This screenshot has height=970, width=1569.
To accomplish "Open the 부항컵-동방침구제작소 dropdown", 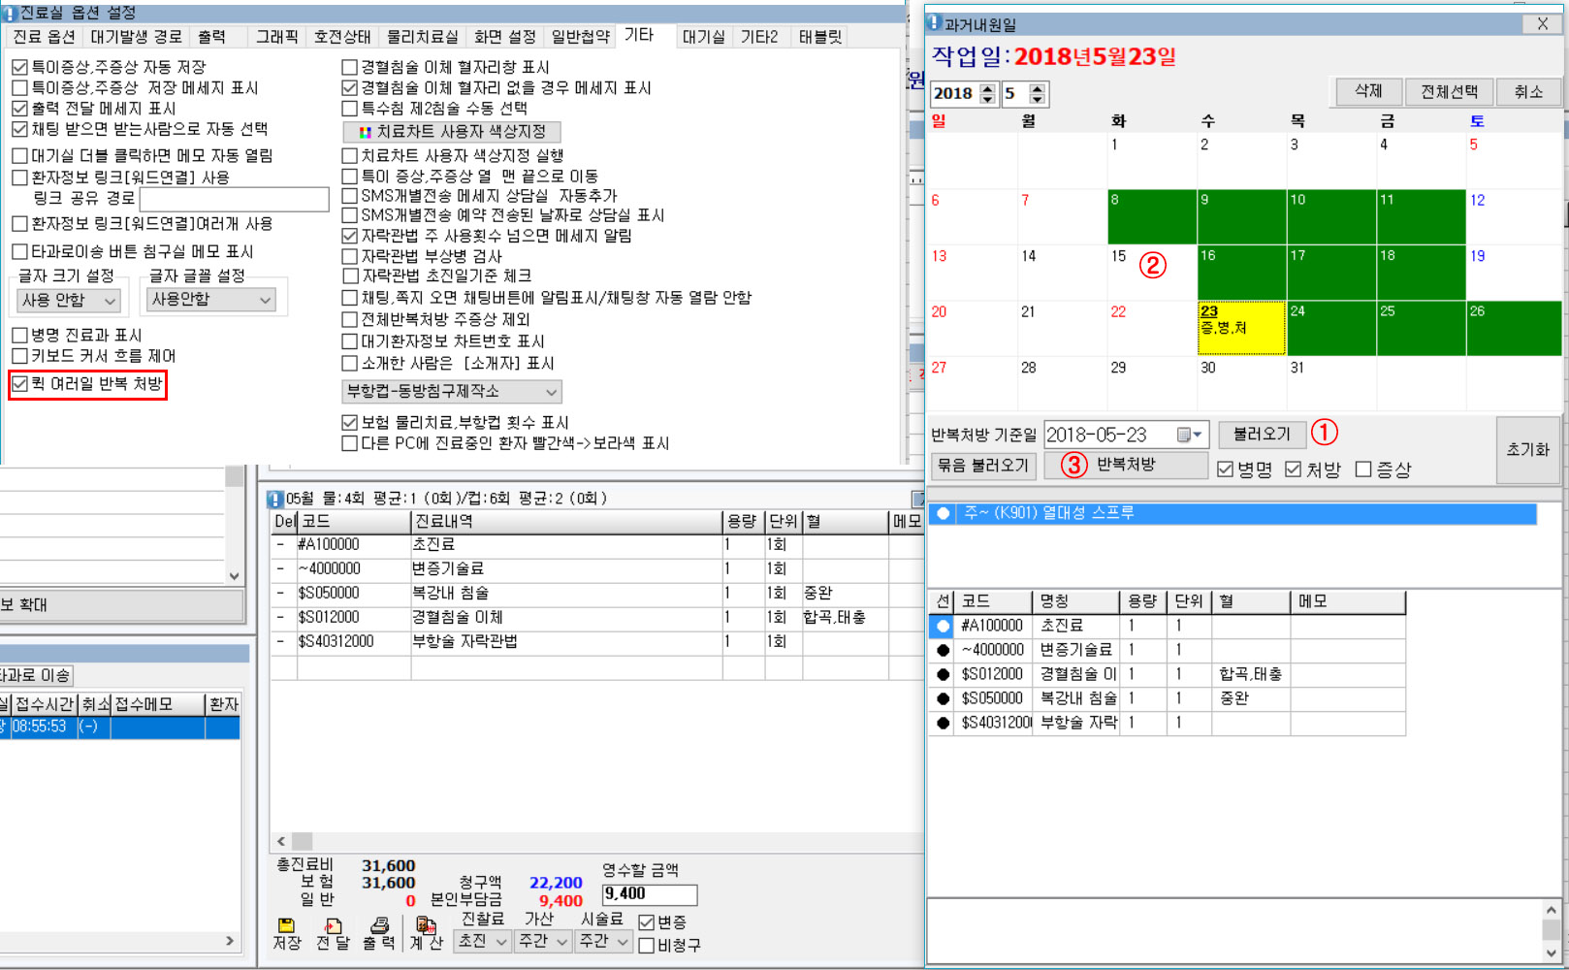I will [x=452, y=392].
